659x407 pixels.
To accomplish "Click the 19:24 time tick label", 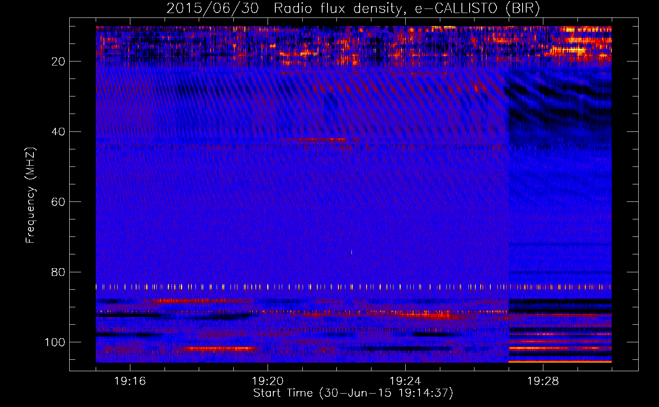I will coord(405,381).
